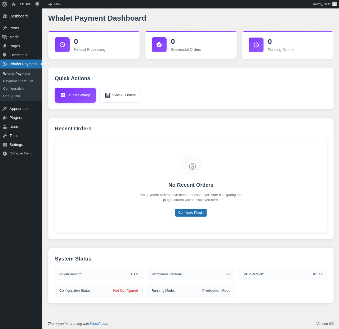339x329 pixels.
Task: Click the PHP Version value 8.1.12
Action: [318, 274]
